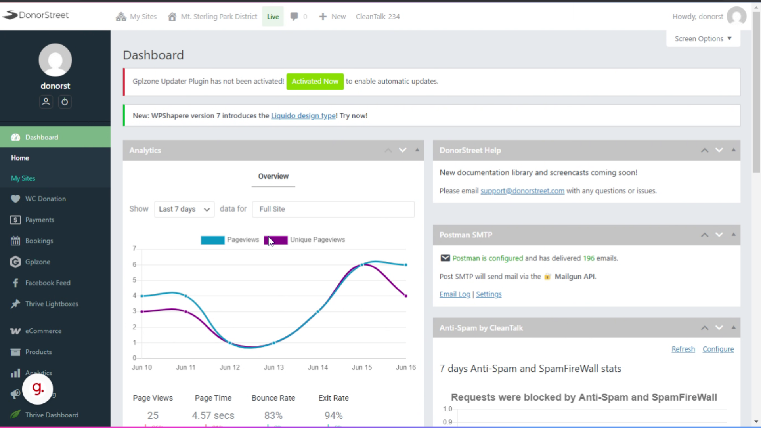Move Analytics widget up

(388, 150)
